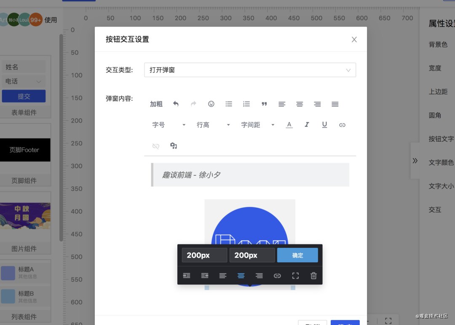Confirm image size with 确定 button
This screenshot has width=455, height=325.
tap(297, 255)
